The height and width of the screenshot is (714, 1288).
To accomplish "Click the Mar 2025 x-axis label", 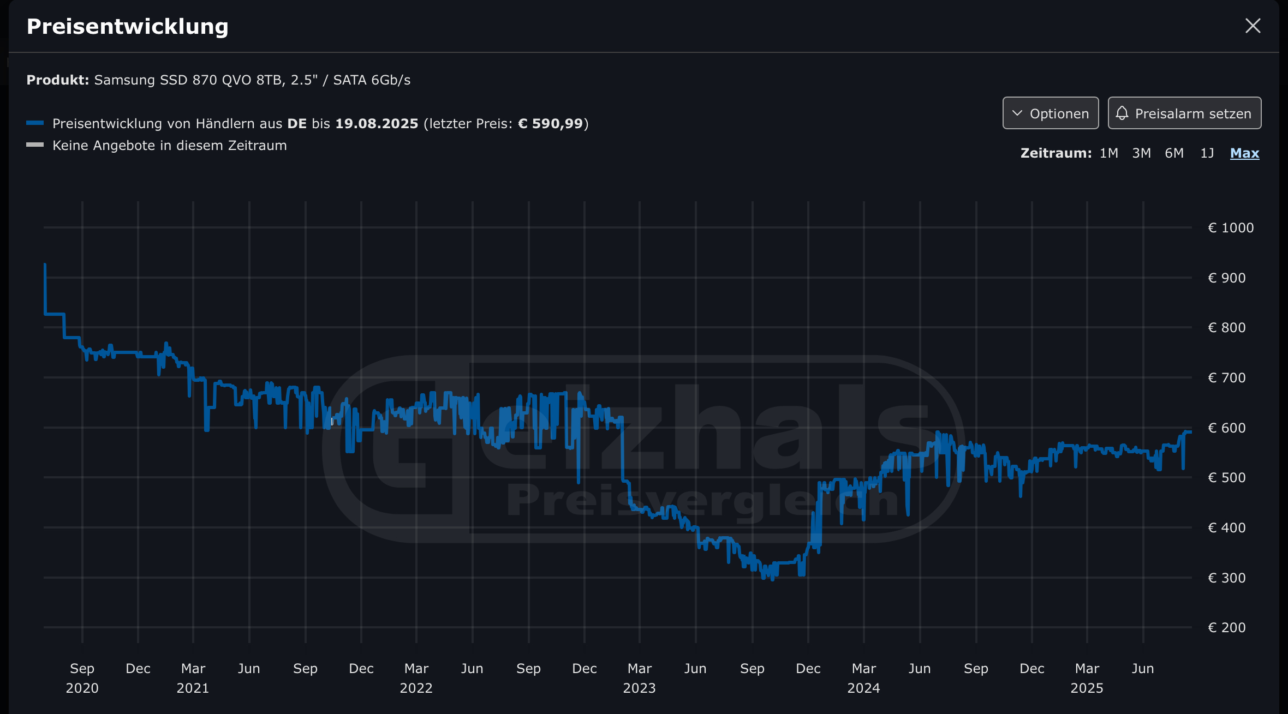I will click(1087, 678).
